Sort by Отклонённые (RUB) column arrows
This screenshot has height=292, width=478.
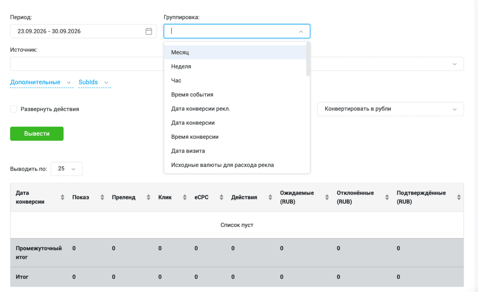387,197
